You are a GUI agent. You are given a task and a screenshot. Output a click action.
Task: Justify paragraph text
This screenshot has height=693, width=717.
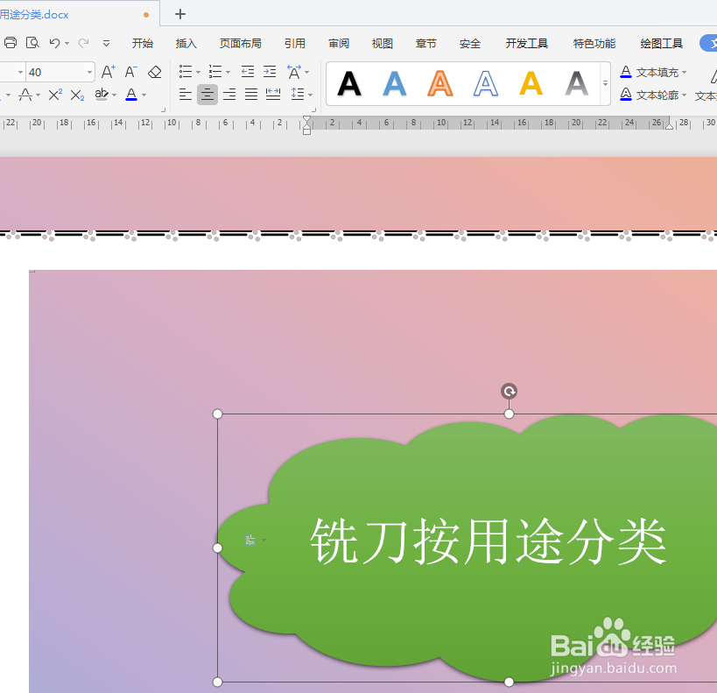point(251,95)
